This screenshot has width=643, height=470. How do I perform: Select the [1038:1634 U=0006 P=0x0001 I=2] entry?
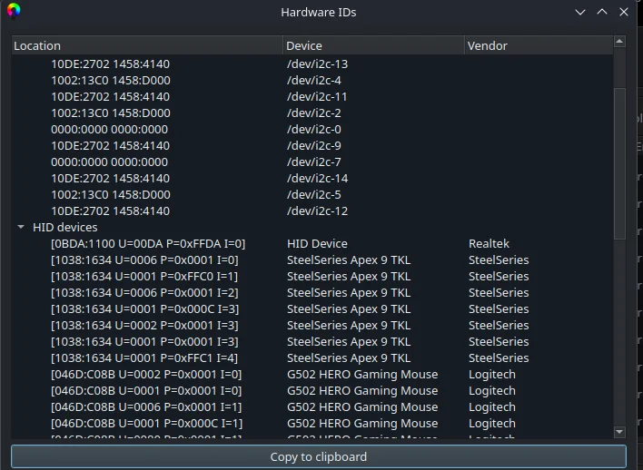[144, 293]
